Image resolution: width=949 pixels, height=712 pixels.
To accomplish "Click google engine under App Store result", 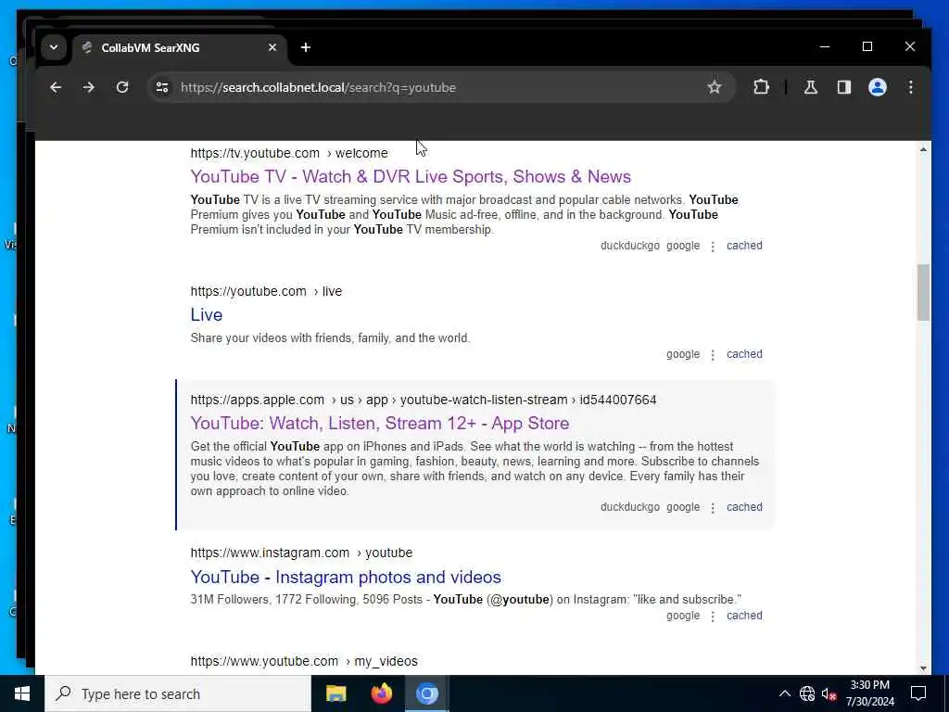I will pos(683,507).
